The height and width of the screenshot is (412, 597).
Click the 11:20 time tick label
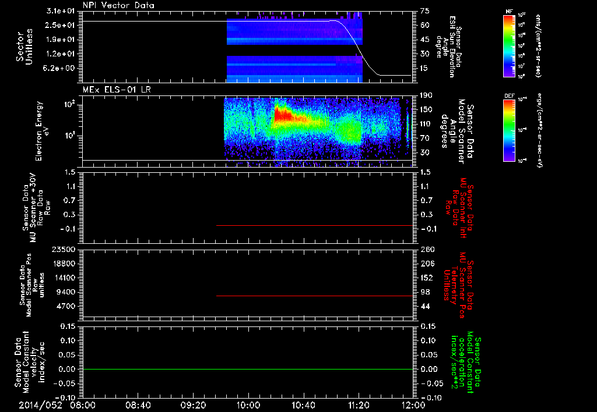click(x=359, y=405)
